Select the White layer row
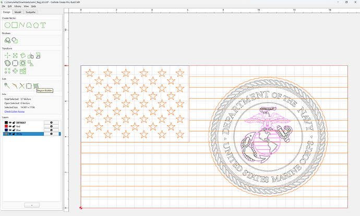The height and width of the screenshot is (216, 360). [32, 134]
